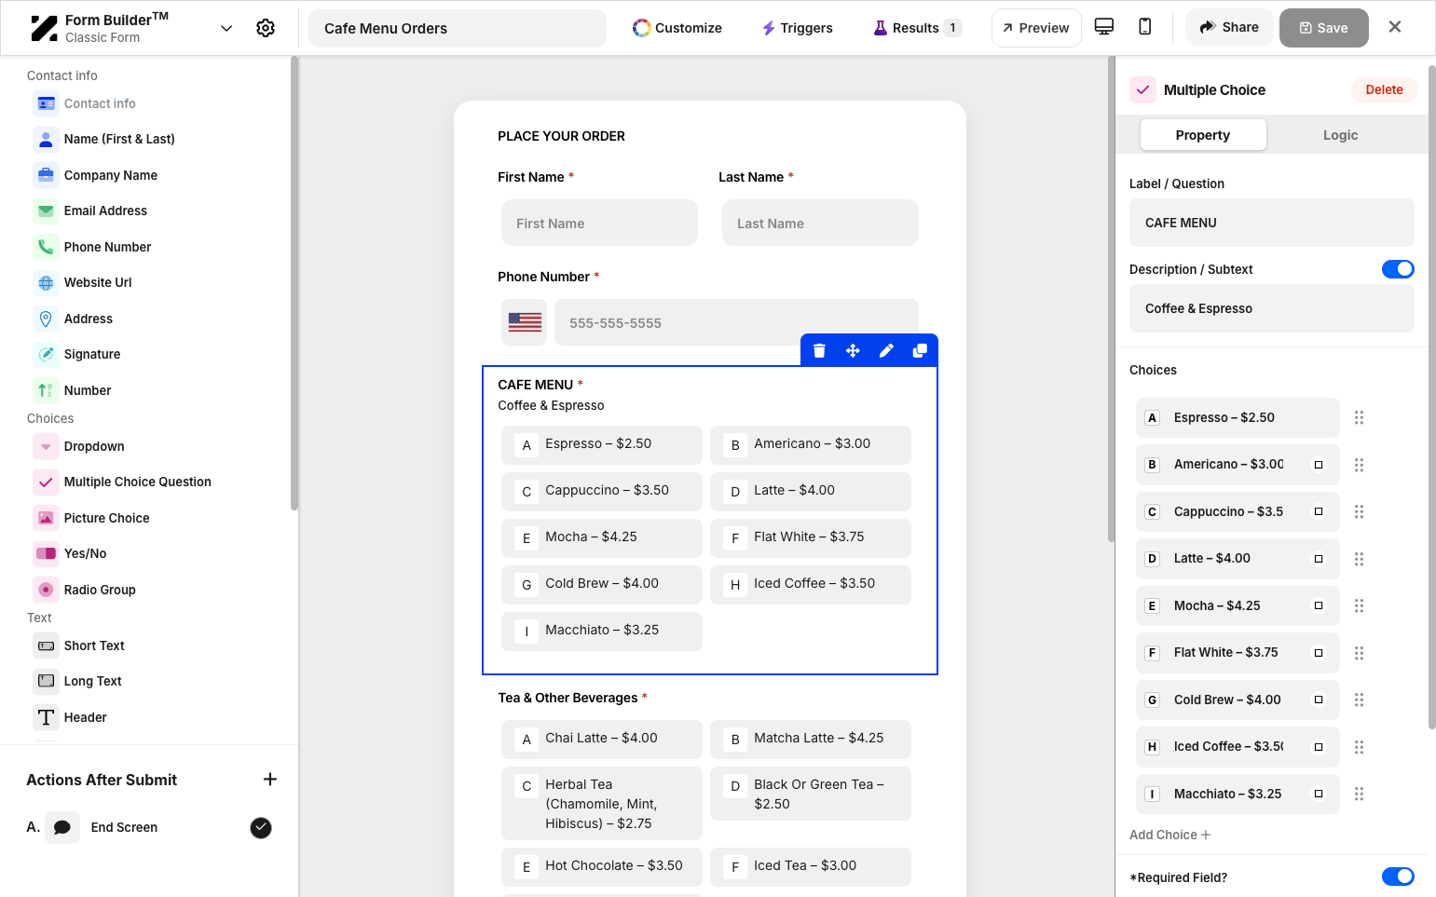This screenshot has width=1436, height=897.
Task: Click Add Choice link
Action: [x=1169, y=835]
